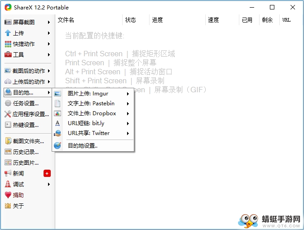
Task: Click the 历史图片 thumbnails icon
Action: 8,162
